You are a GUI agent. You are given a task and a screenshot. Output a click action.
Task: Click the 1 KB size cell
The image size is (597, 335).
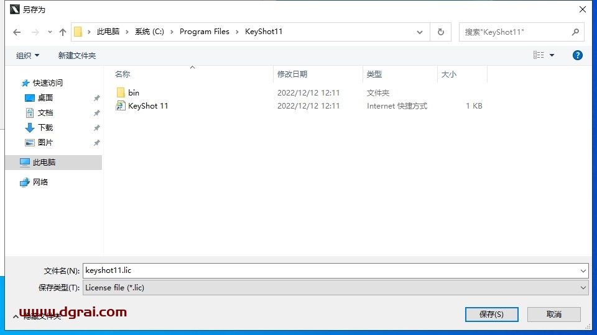click(x=474, y=106)
